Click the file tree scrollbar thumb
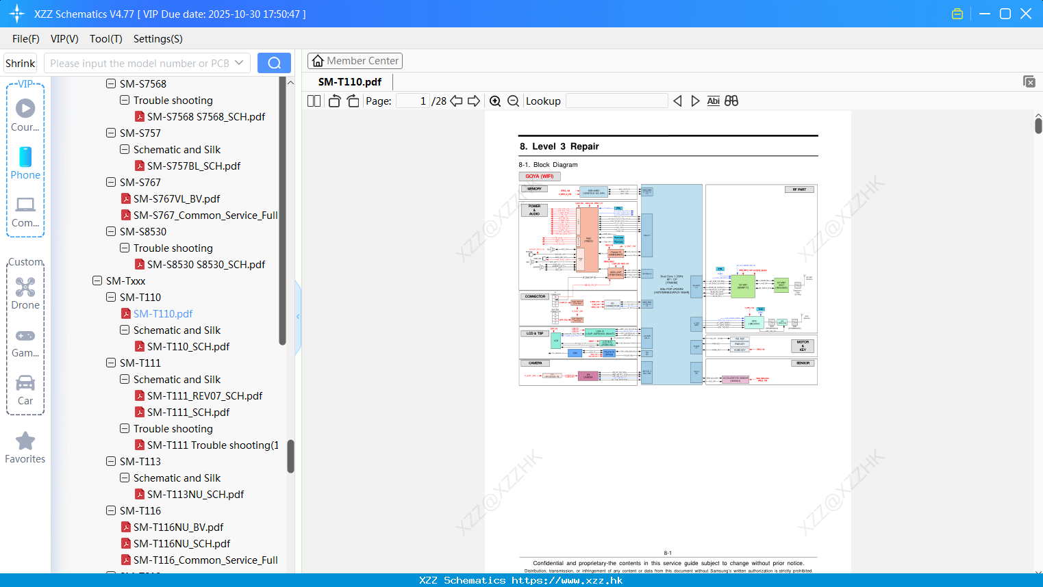This screenshot has width=1043, height=587. (290, 456)
